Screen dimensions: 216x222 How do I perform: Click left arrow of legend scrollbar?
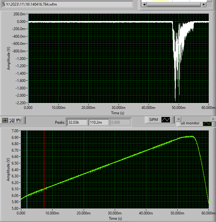coord(179,119)
